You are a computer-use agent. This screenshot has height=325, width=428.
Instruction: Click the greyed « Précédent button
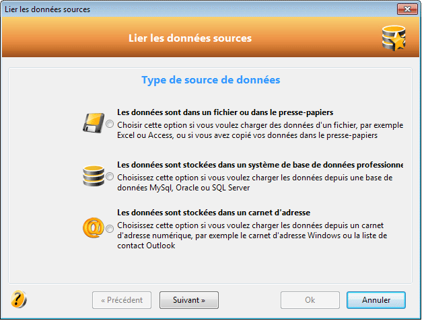[x=122, y=300]
